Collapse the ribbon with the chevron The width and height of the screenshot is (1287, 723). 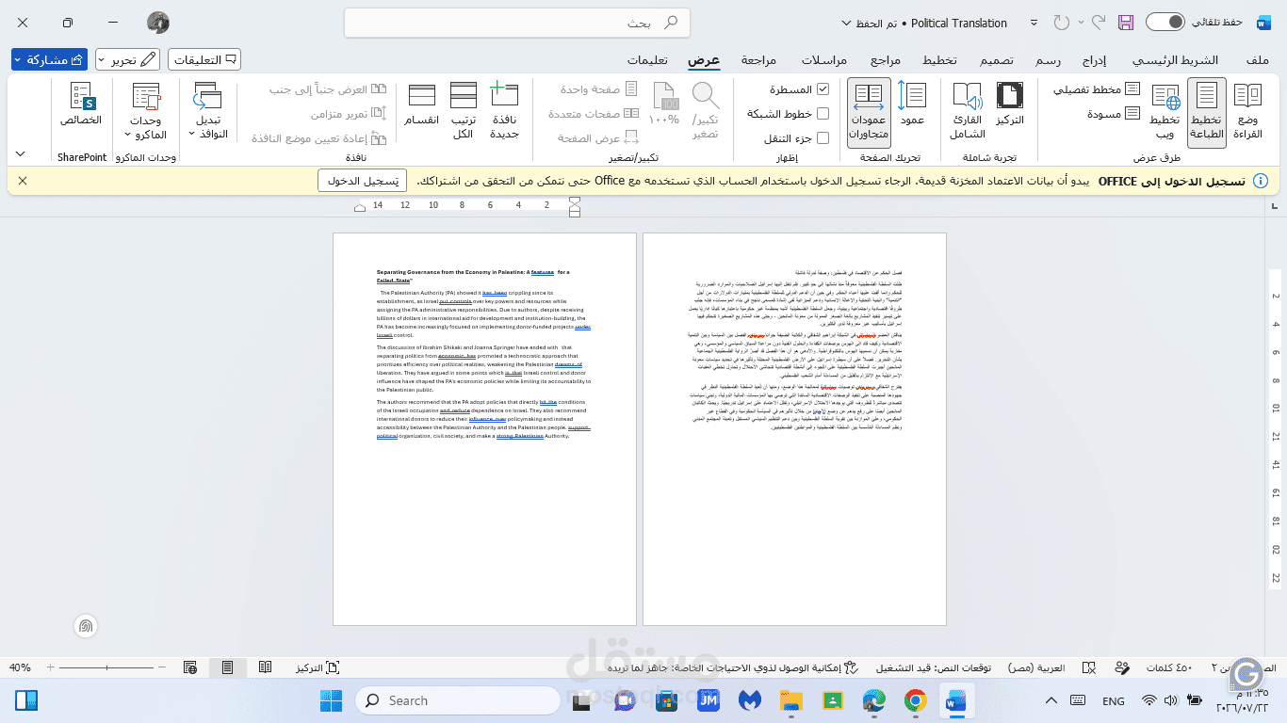[x=21, y=154]
